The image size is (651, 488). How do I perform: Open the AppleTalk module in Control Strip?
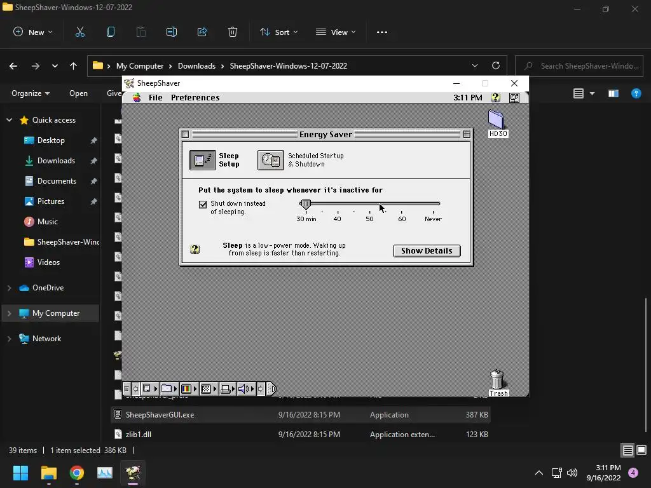point(150,389)
